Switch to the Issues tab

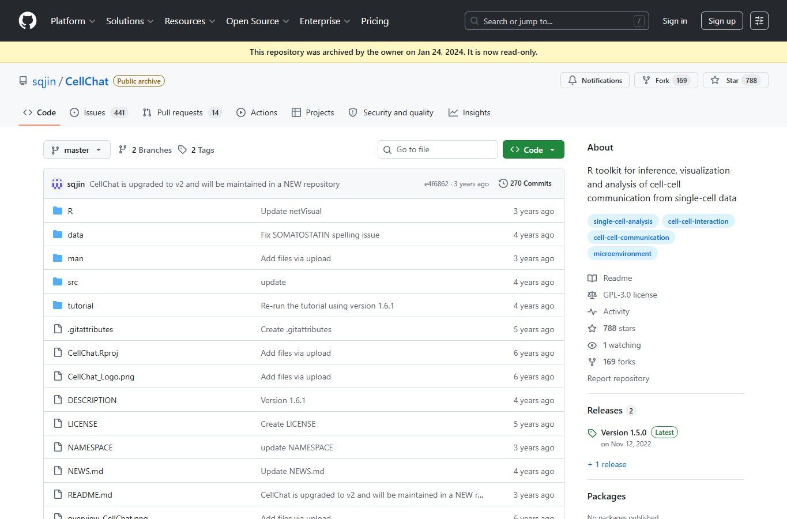pos(99,112)
